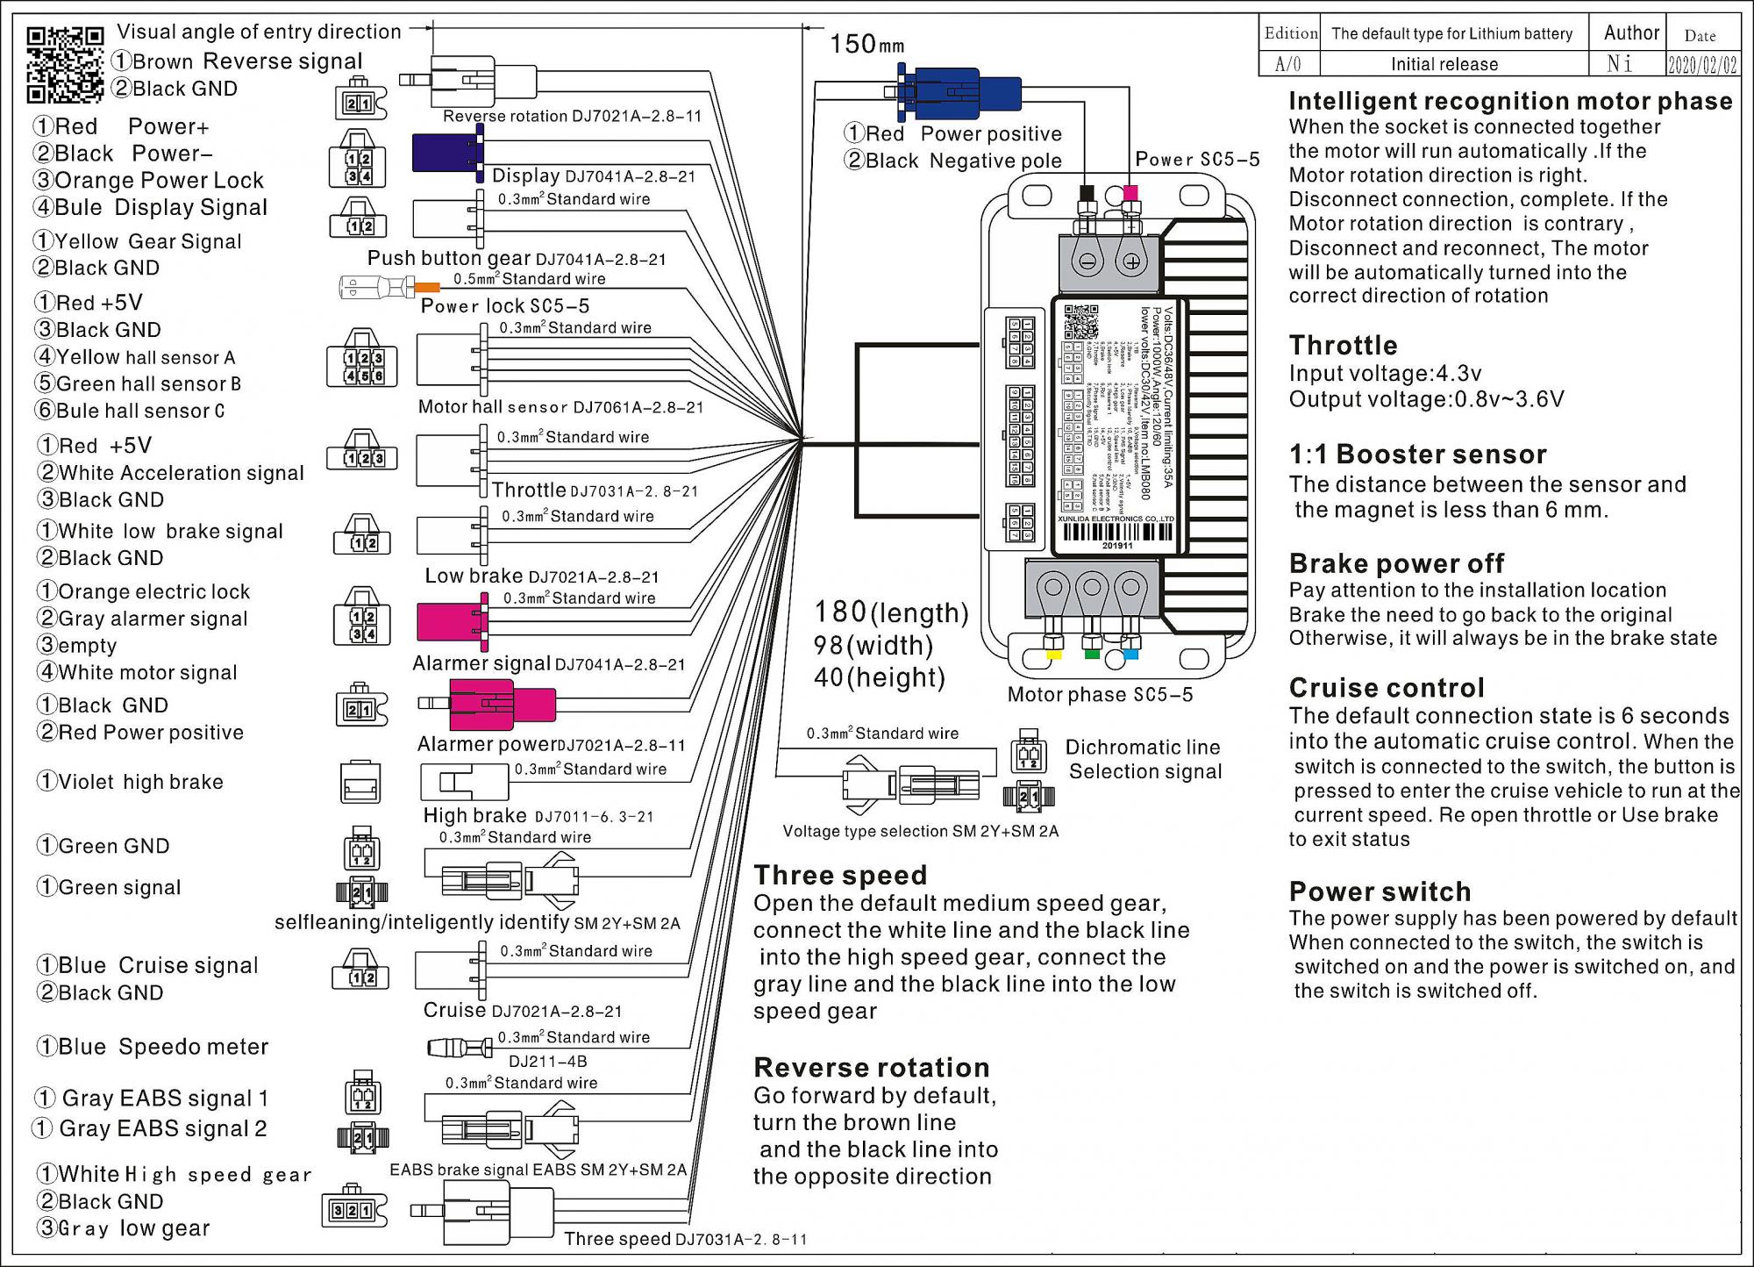Click the green motor phase terminal
Screen dimensions: 1754x1267
coord(1092,655)
